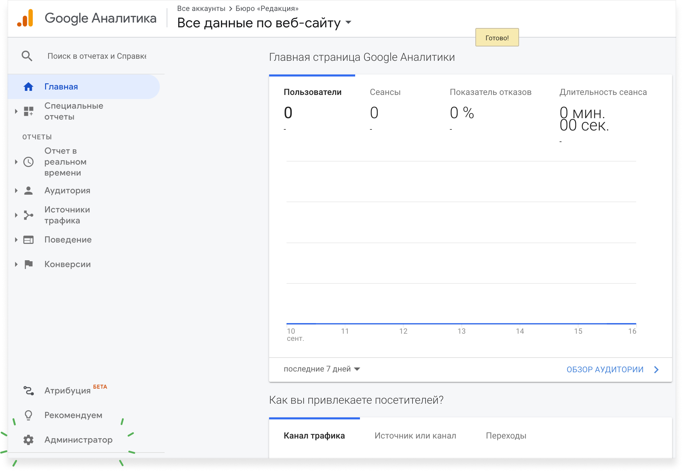Click the ОТЧЕТЫ sidebar heading

[x=37, y=137]
